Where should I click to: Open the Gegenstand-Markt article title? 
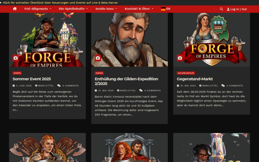click(195, 79)
